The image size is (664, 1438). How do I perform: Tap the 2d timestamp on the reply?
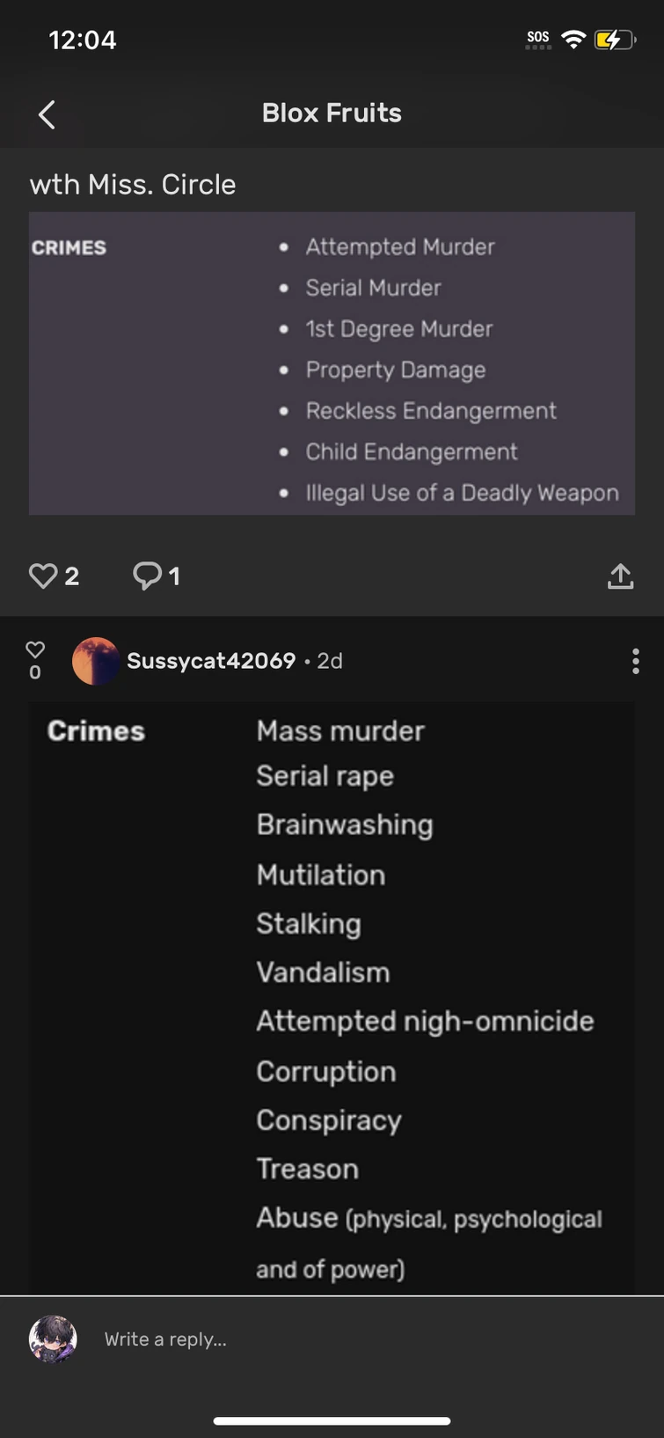(330, 661)
